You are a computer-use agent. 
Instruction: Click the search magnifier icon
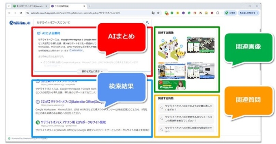(x=147, y=22)
